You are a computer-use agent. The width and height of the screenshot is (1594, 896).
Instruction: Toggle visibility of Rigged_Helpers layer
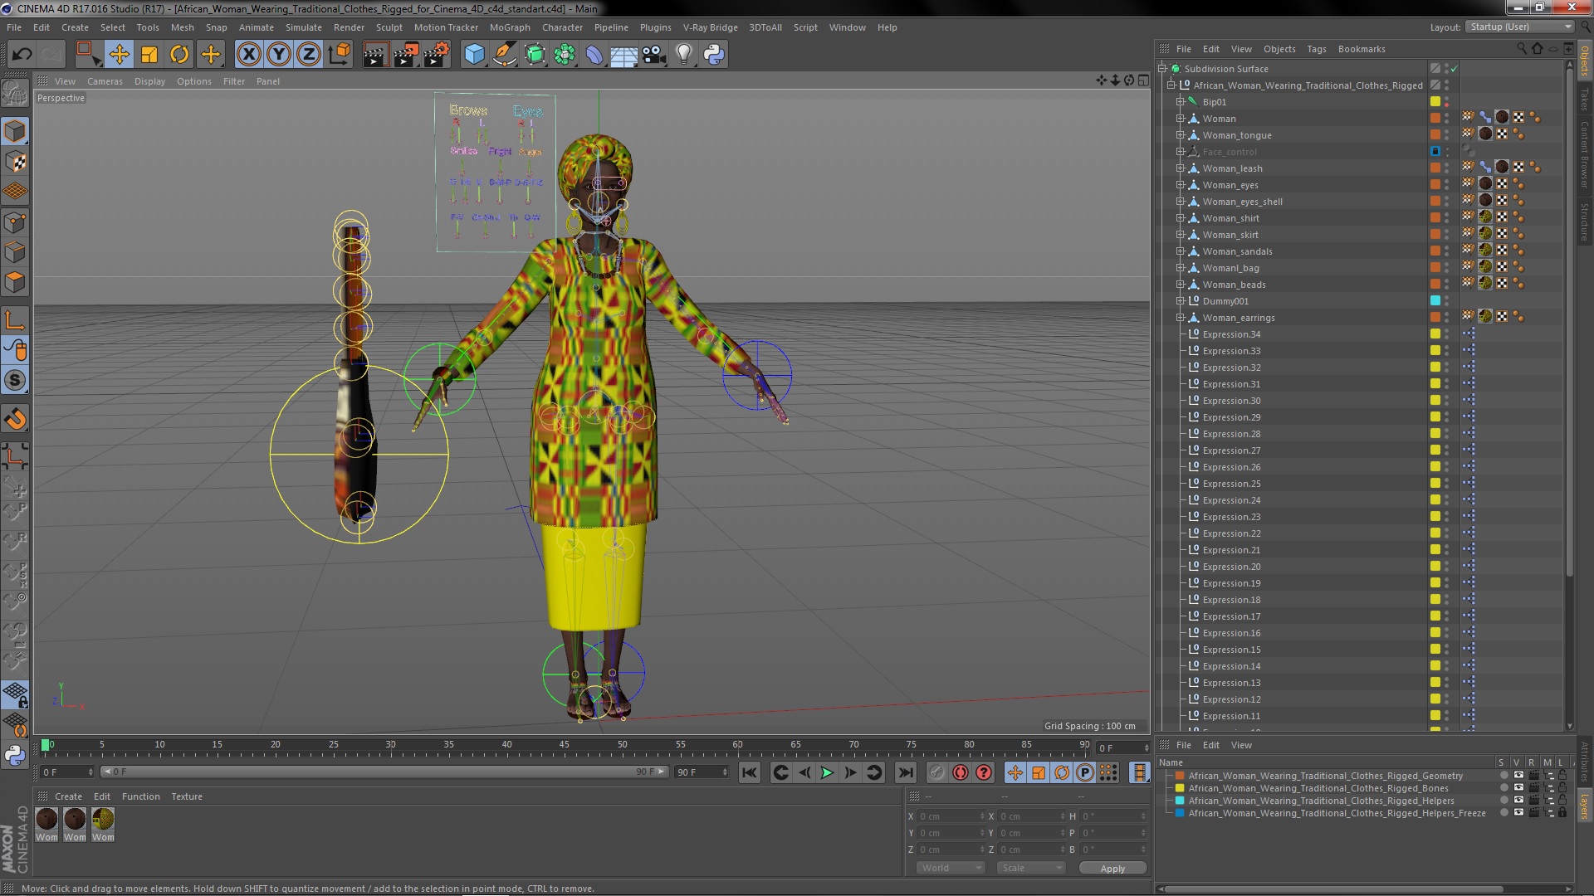(1518, 801)
